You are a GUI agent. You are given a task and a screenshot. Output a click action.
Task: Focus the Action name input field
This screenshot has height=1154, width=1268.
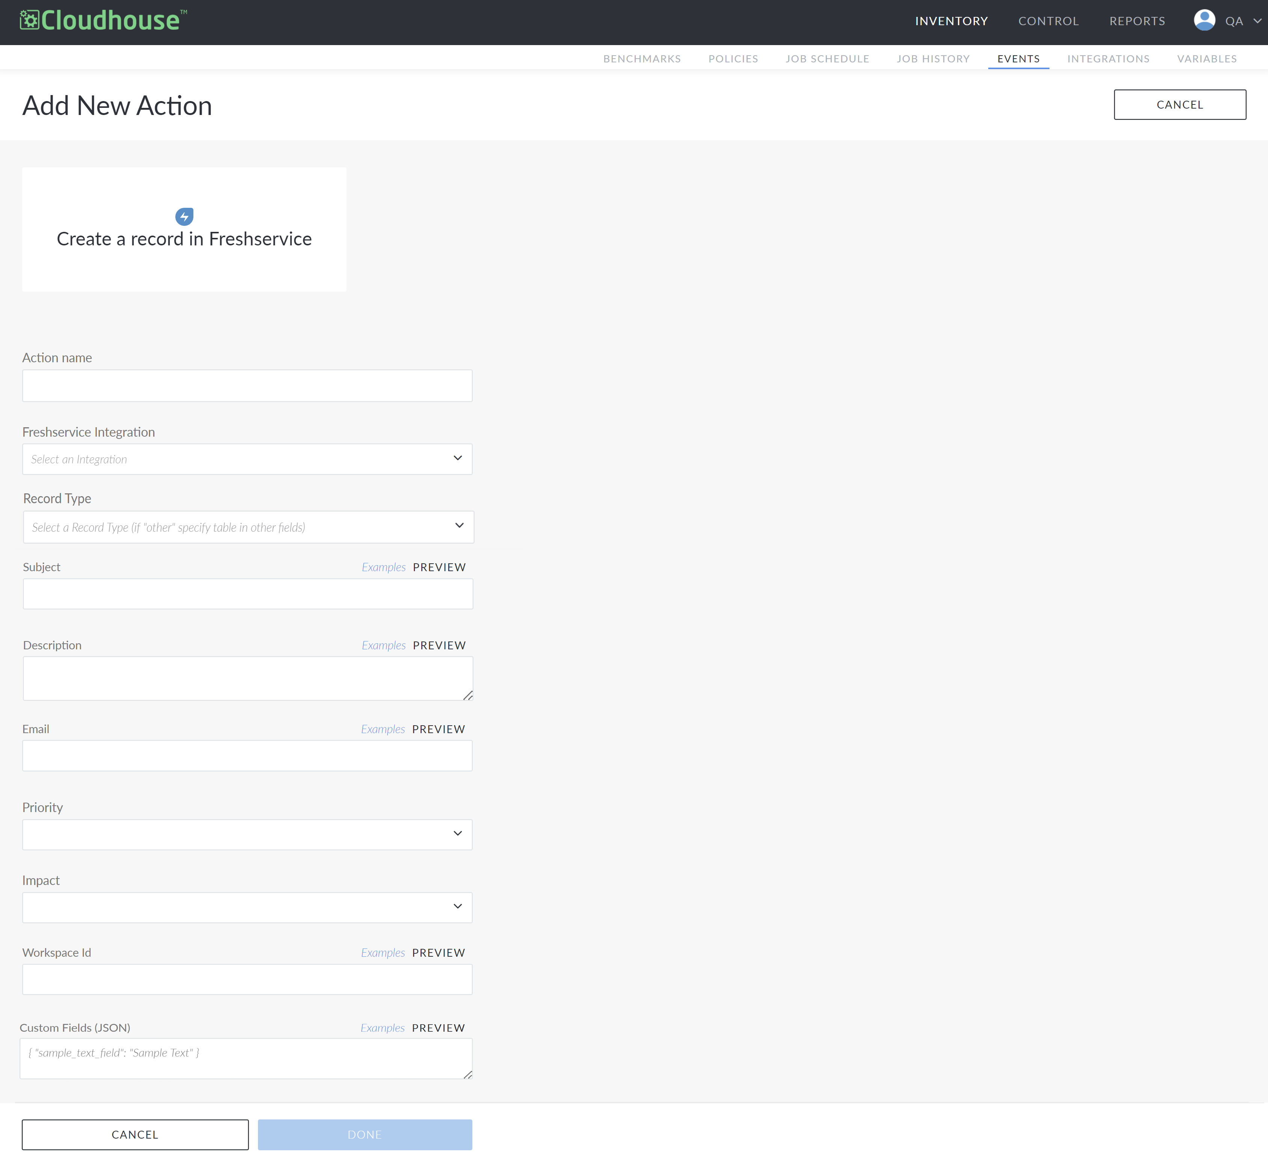tap(247, 385)
